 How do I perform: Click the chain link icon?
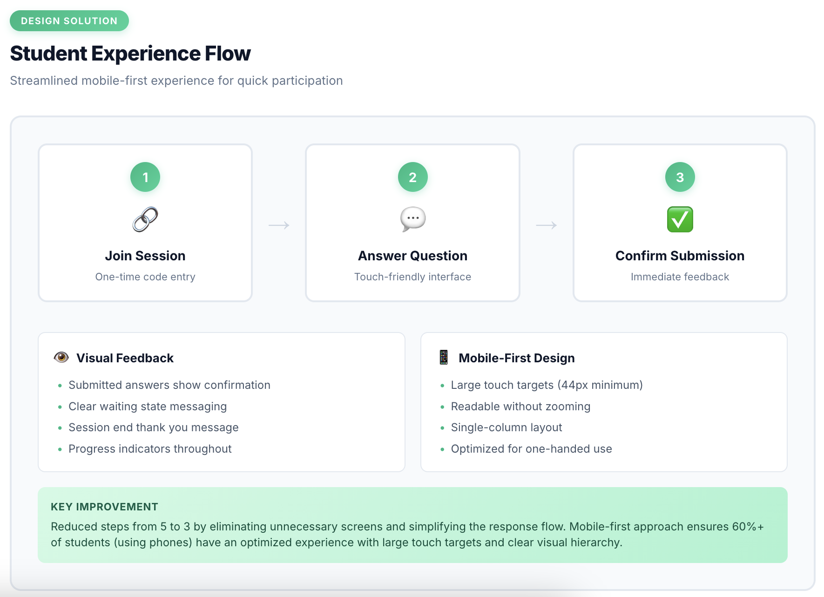[x=145, y=219]
